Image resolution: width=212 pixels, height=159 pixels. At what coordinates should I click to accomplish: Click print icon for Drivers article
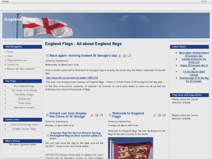(x=97, y=115)
